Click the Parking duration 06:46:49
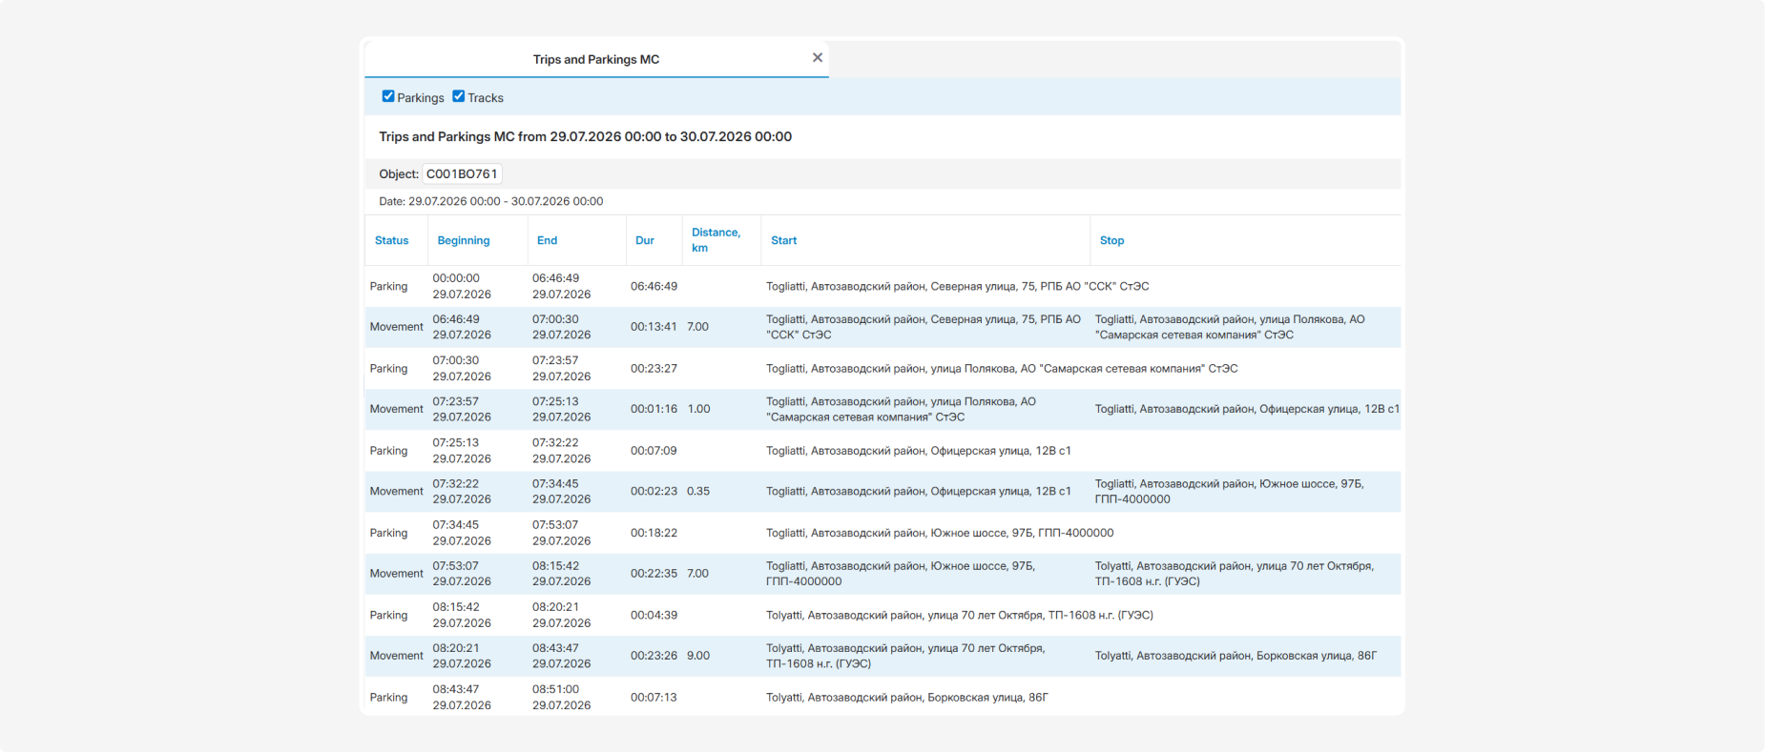Viewport: 1765px width, 752px height. (654, 286)
